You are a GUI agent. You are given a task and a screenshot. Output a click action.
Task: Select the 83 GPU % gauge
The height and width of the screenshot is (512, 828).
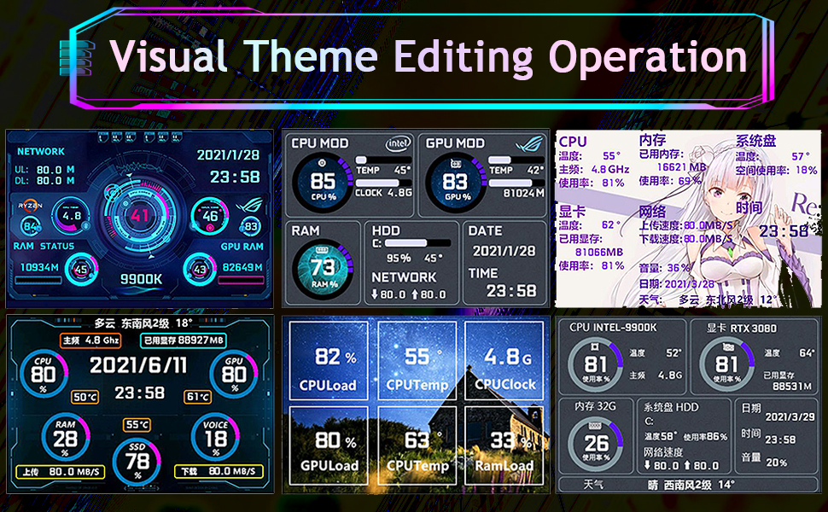pos(456,183)
